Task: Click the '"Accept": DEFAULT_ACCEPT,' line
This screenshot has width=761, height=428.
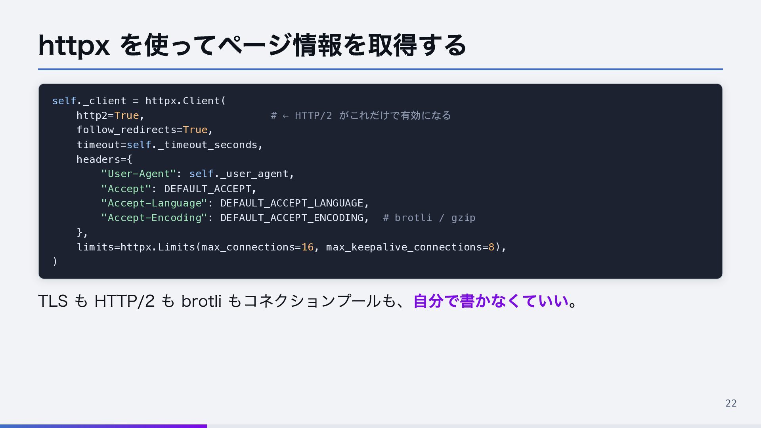Action: pyautogui.click(x=179, y=189)
